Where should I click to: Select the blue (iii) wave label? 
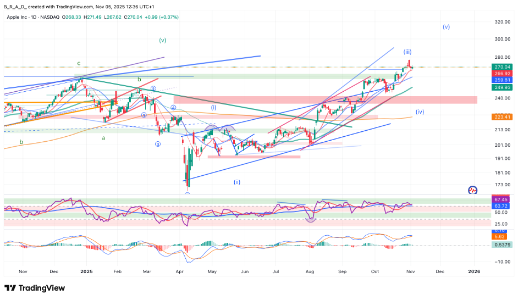pyautogui.click(x=407, y=52)
